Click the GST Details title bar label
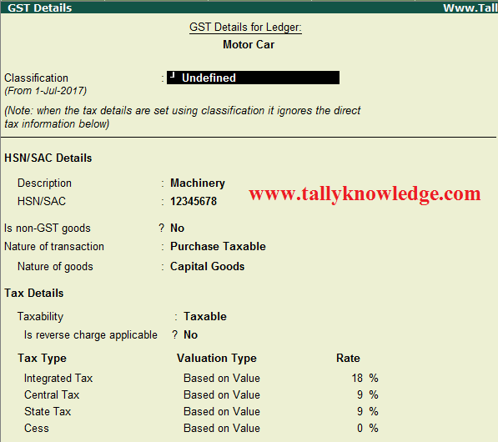The image size is (498, 442). 40,8
